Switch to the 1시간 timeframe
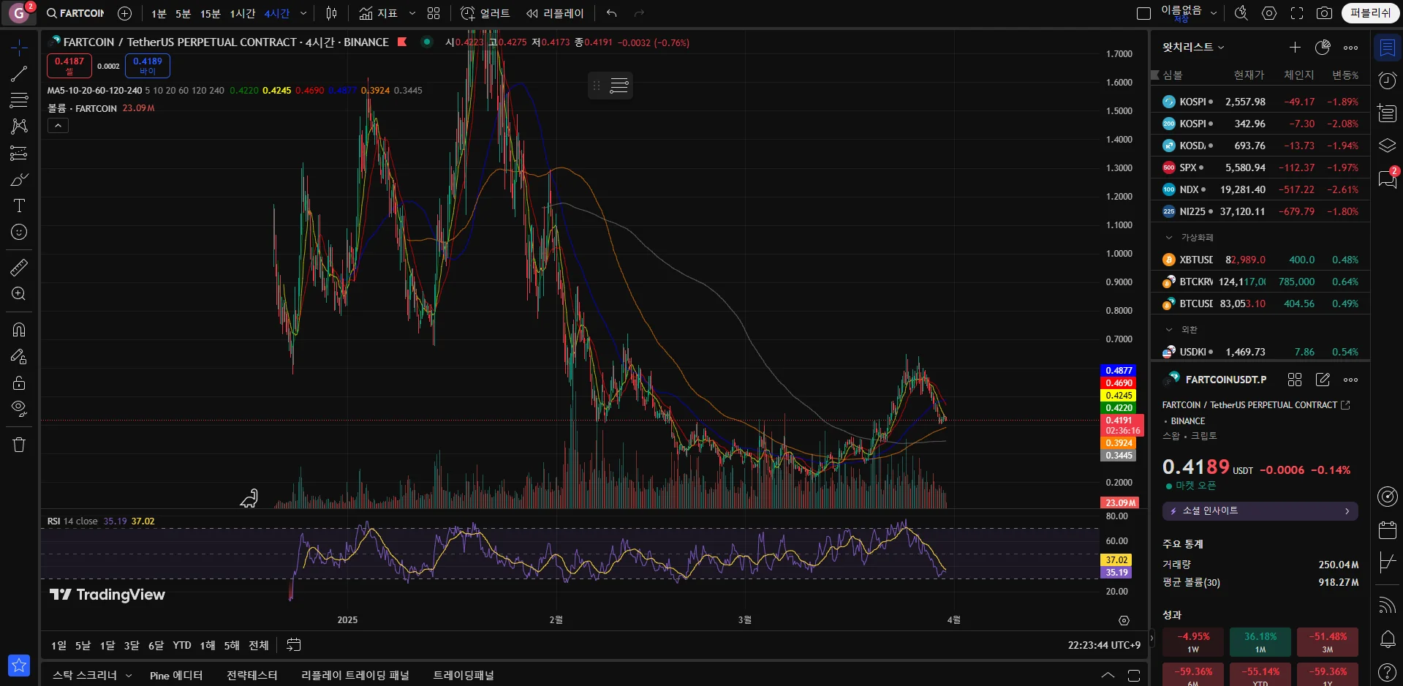This screenshot has height=686, width=1403. coord(242,13)
